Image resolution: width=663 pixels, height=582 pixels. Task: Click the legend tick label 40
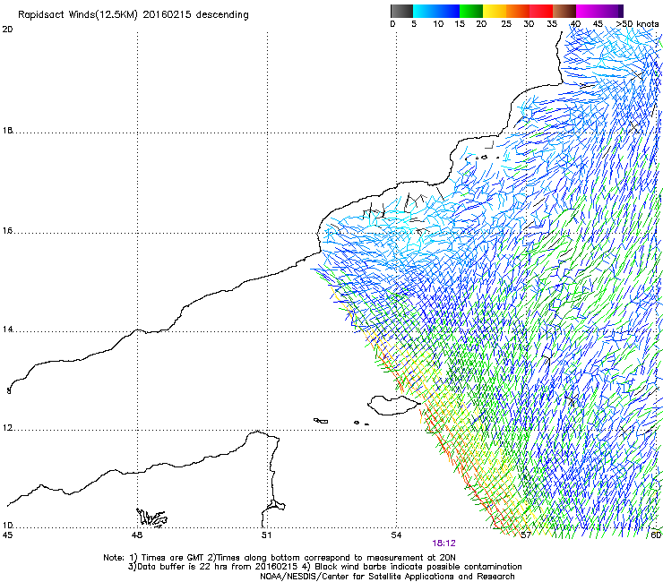click(575, 24)
